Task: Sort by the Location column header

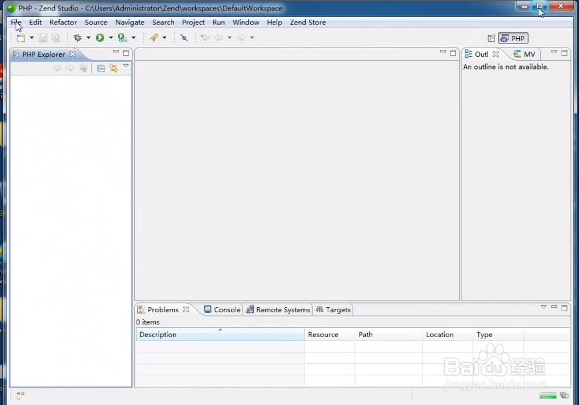Action: [x=448, y=334]
